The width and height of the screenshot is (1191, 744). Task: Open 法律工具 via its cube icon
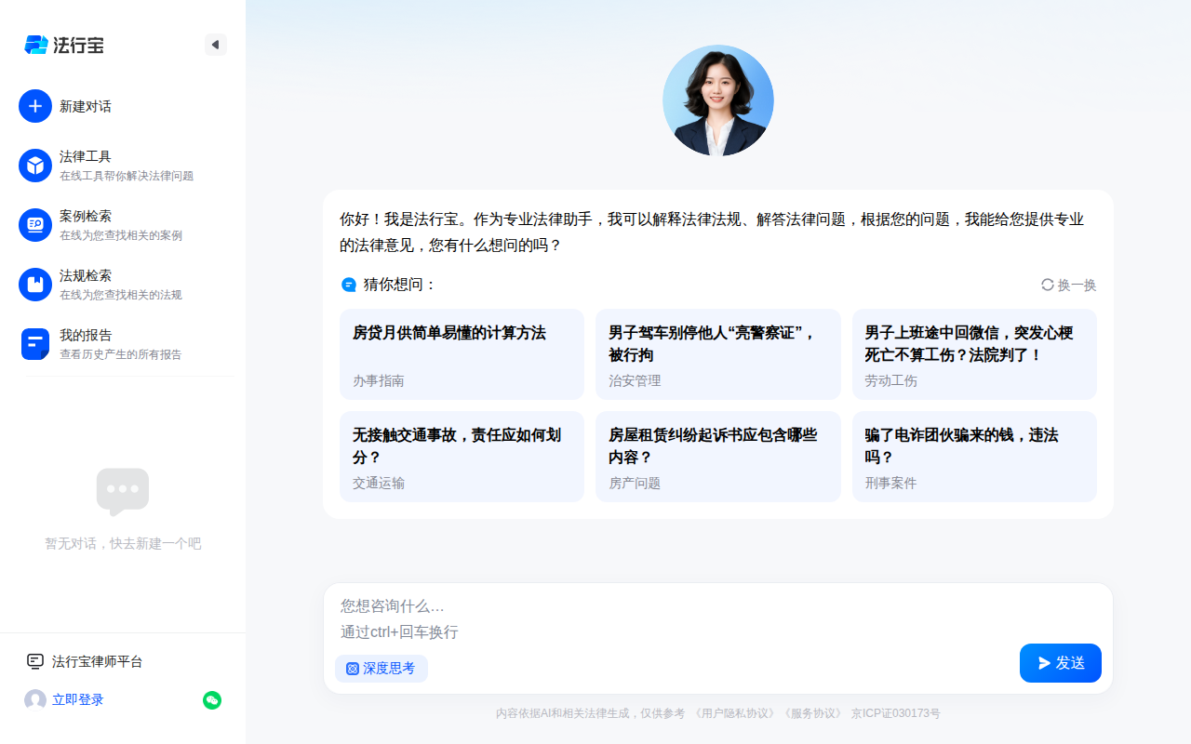pyautogui.click(x=35, y=166)
